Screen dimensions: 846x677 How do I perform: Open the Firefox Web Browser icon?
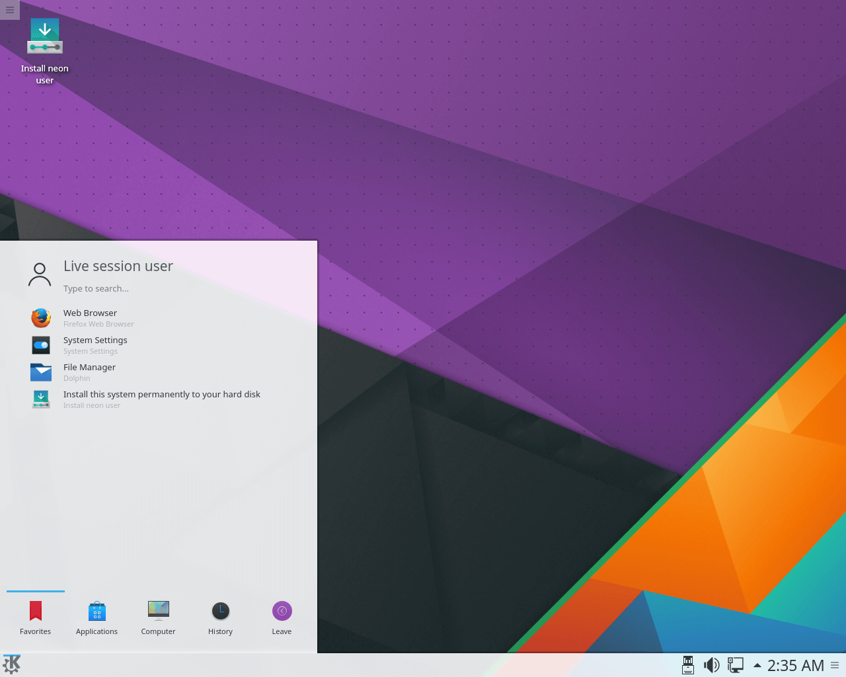click(41, 318)
